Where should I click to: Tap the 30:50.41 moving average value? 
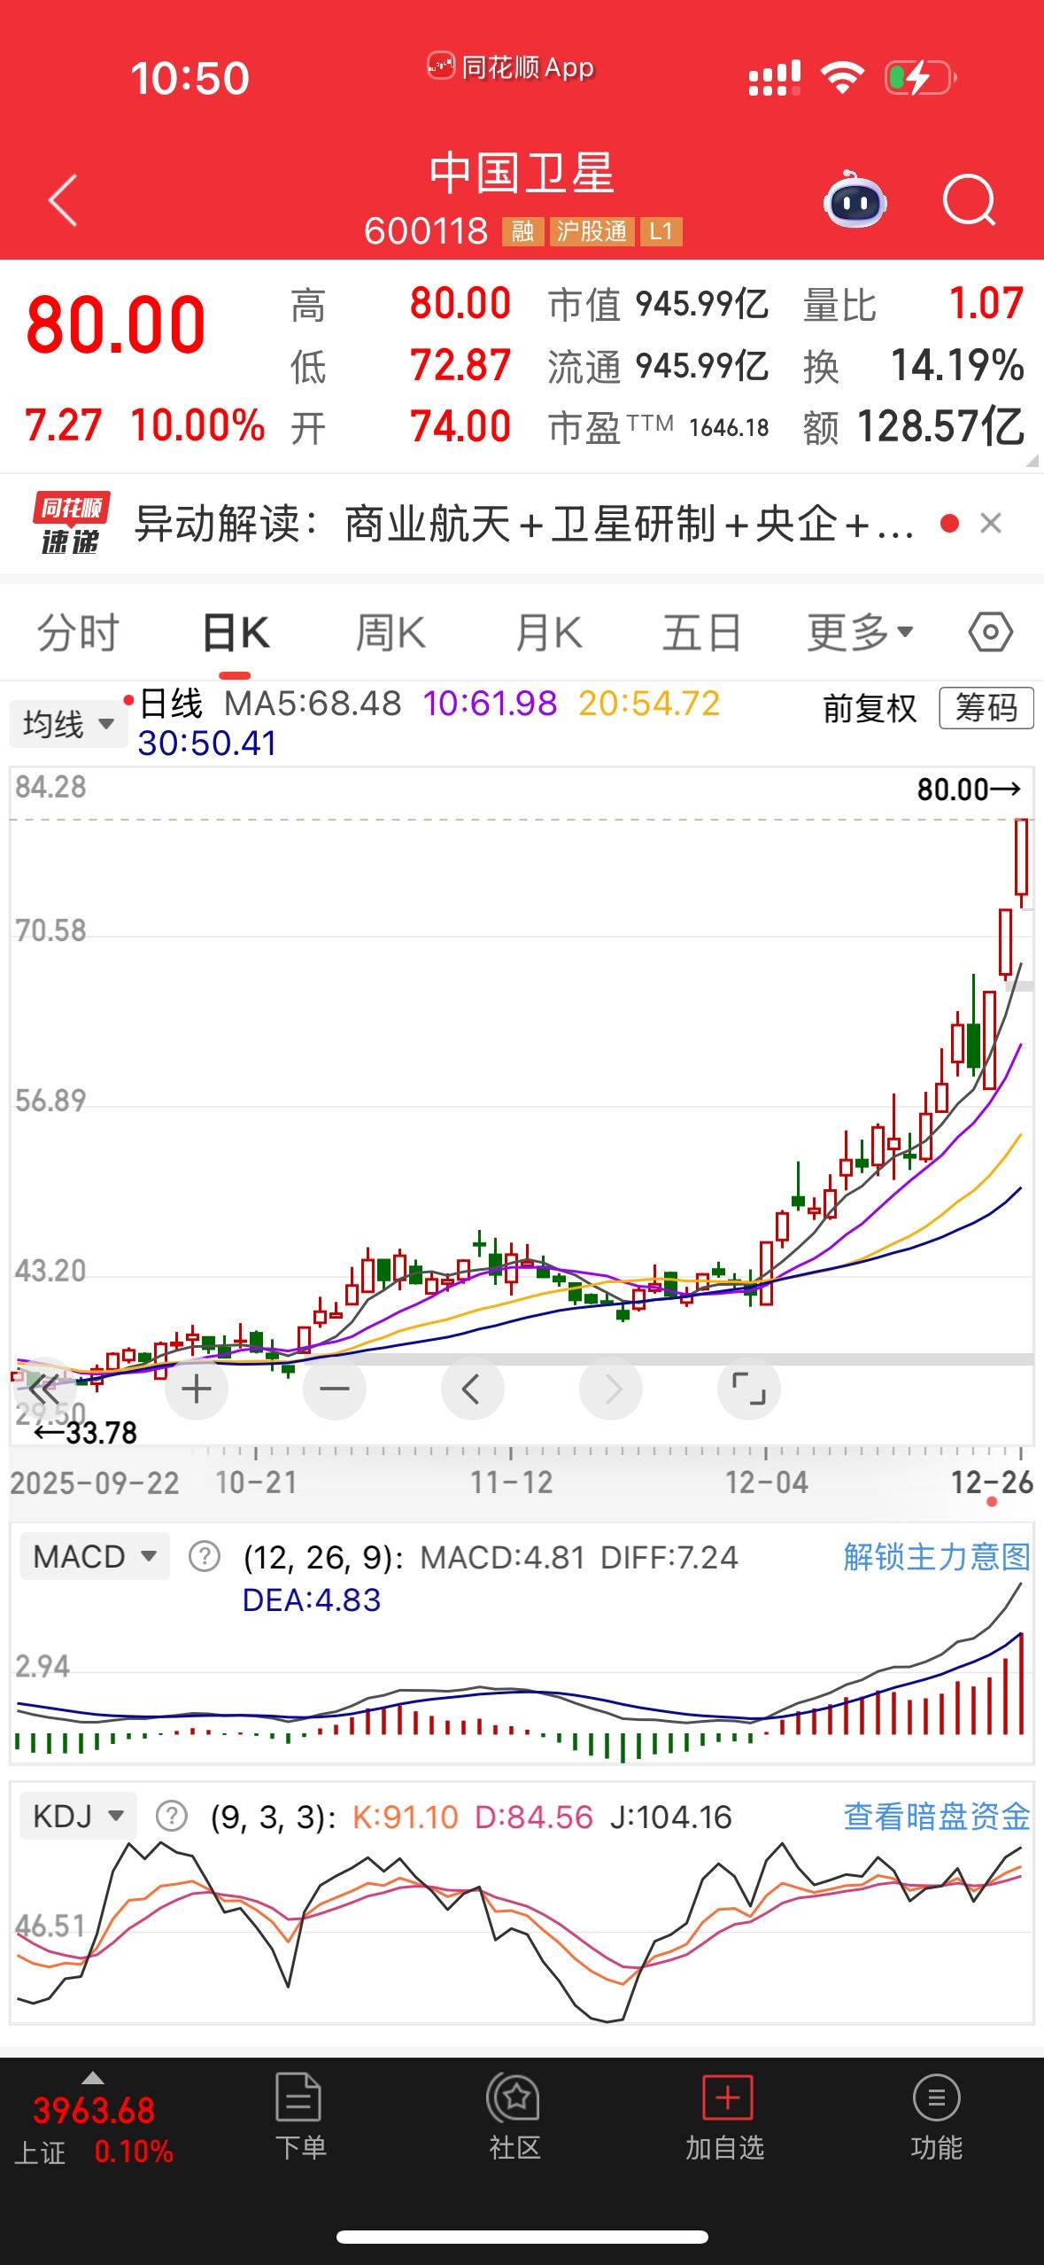point(207,743)
